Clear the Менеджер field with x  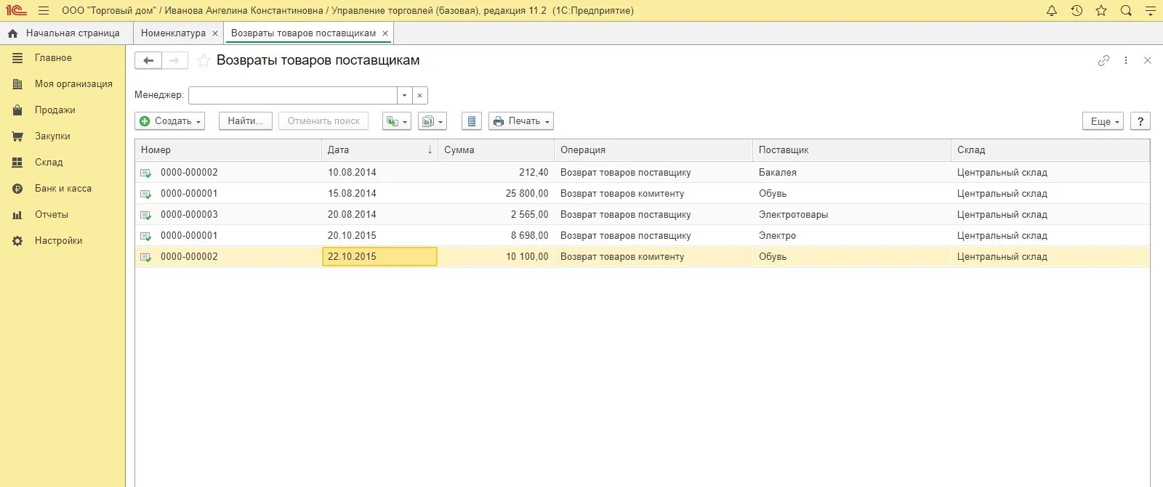[x=419, y=95]
